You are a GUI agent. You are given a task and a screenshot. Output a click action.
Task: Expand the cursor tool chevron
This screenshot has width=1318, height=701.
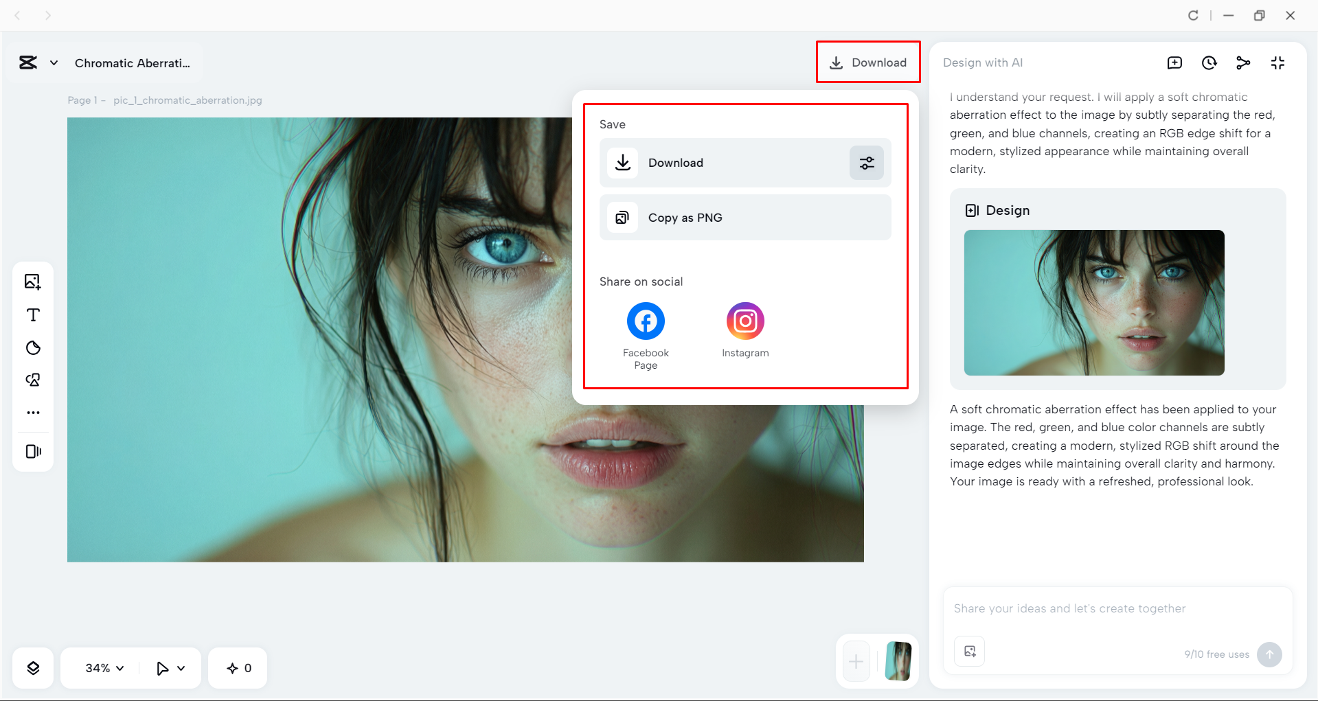(181, 668)
